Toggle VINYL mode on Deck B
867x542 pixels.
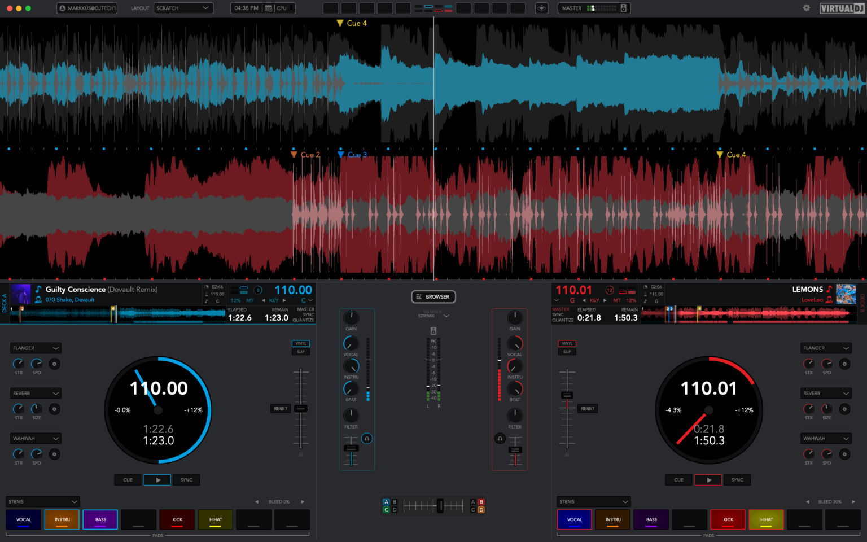click(567, 343)
